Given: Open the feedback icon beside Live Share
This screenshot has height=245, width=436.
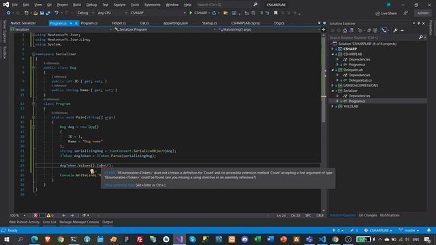Looking at the screenshot, I should coord(406,13).
